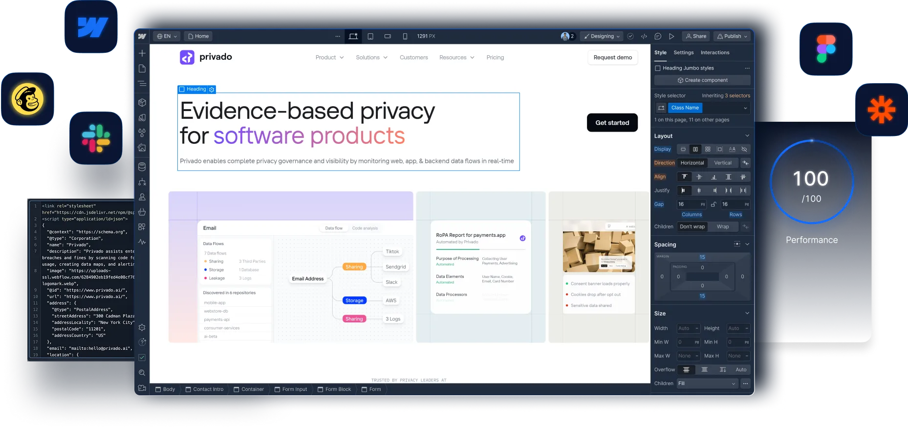Check the Heading Jumbo styles checkbox
This screenshot has height=430, width=908.
pos(658,68)
